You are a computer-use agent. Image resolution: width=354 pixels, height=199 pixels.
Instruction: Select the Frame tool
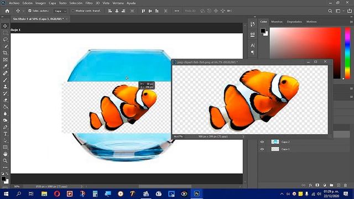tap(5, 60)
